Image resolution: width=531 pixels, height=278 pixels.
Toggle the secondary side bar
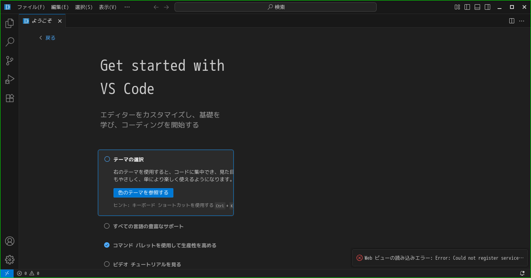tap(487, 7)
